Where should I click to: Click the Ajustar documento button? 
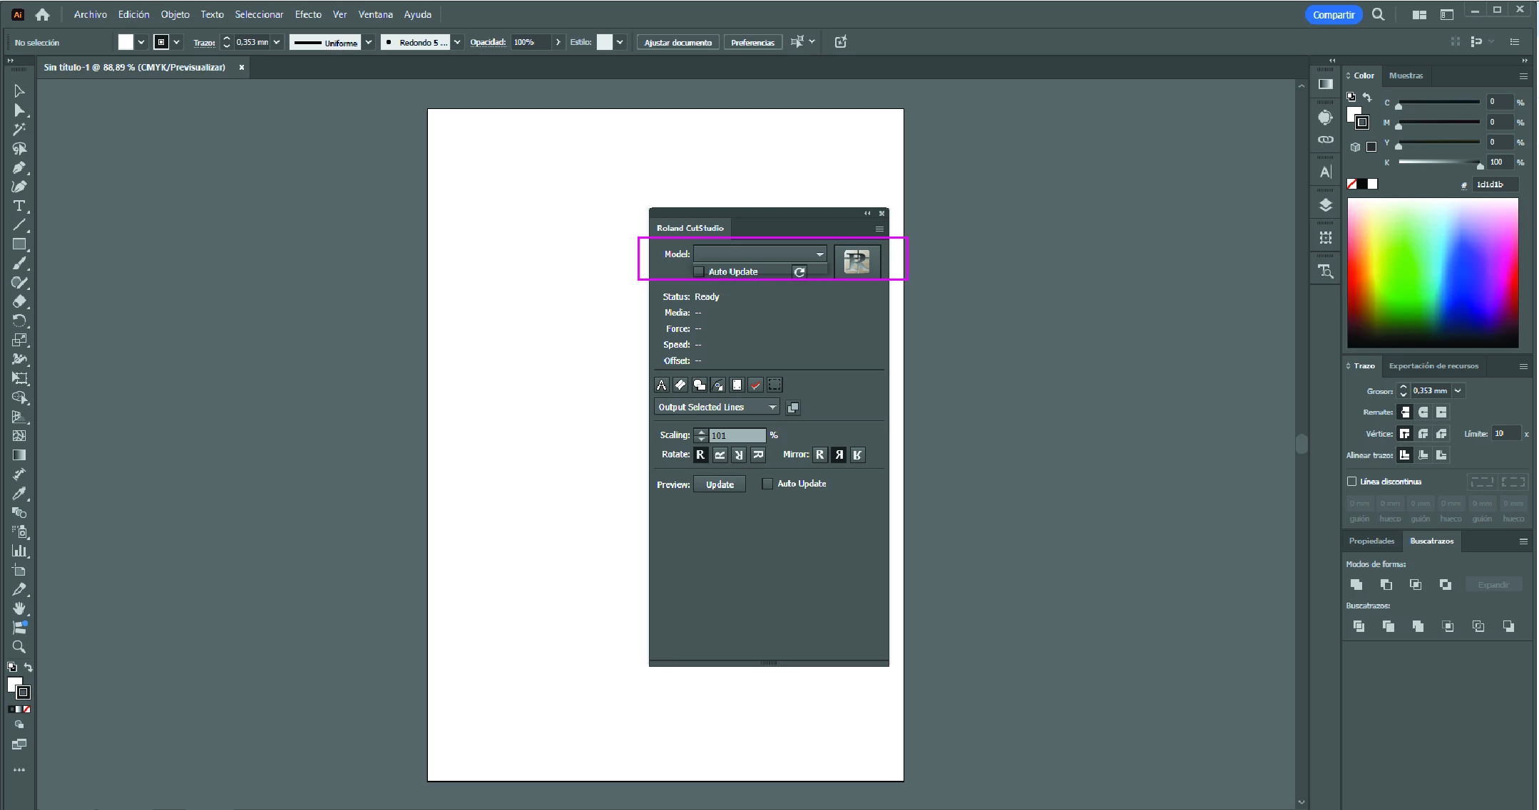tap(678, 42)
